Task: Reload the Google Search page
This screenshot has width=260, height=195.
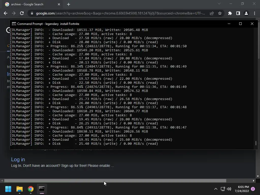Action: [22, 13]
